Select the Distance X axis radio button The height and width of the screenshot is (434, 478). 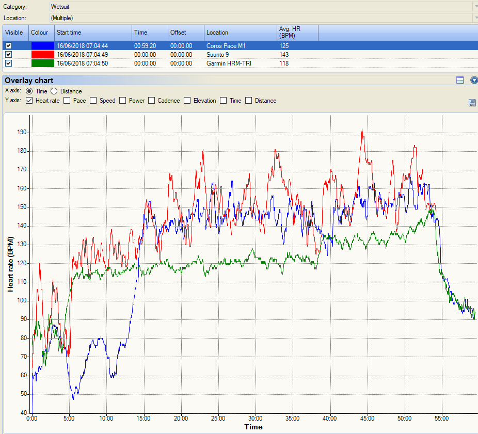[54, 91]
